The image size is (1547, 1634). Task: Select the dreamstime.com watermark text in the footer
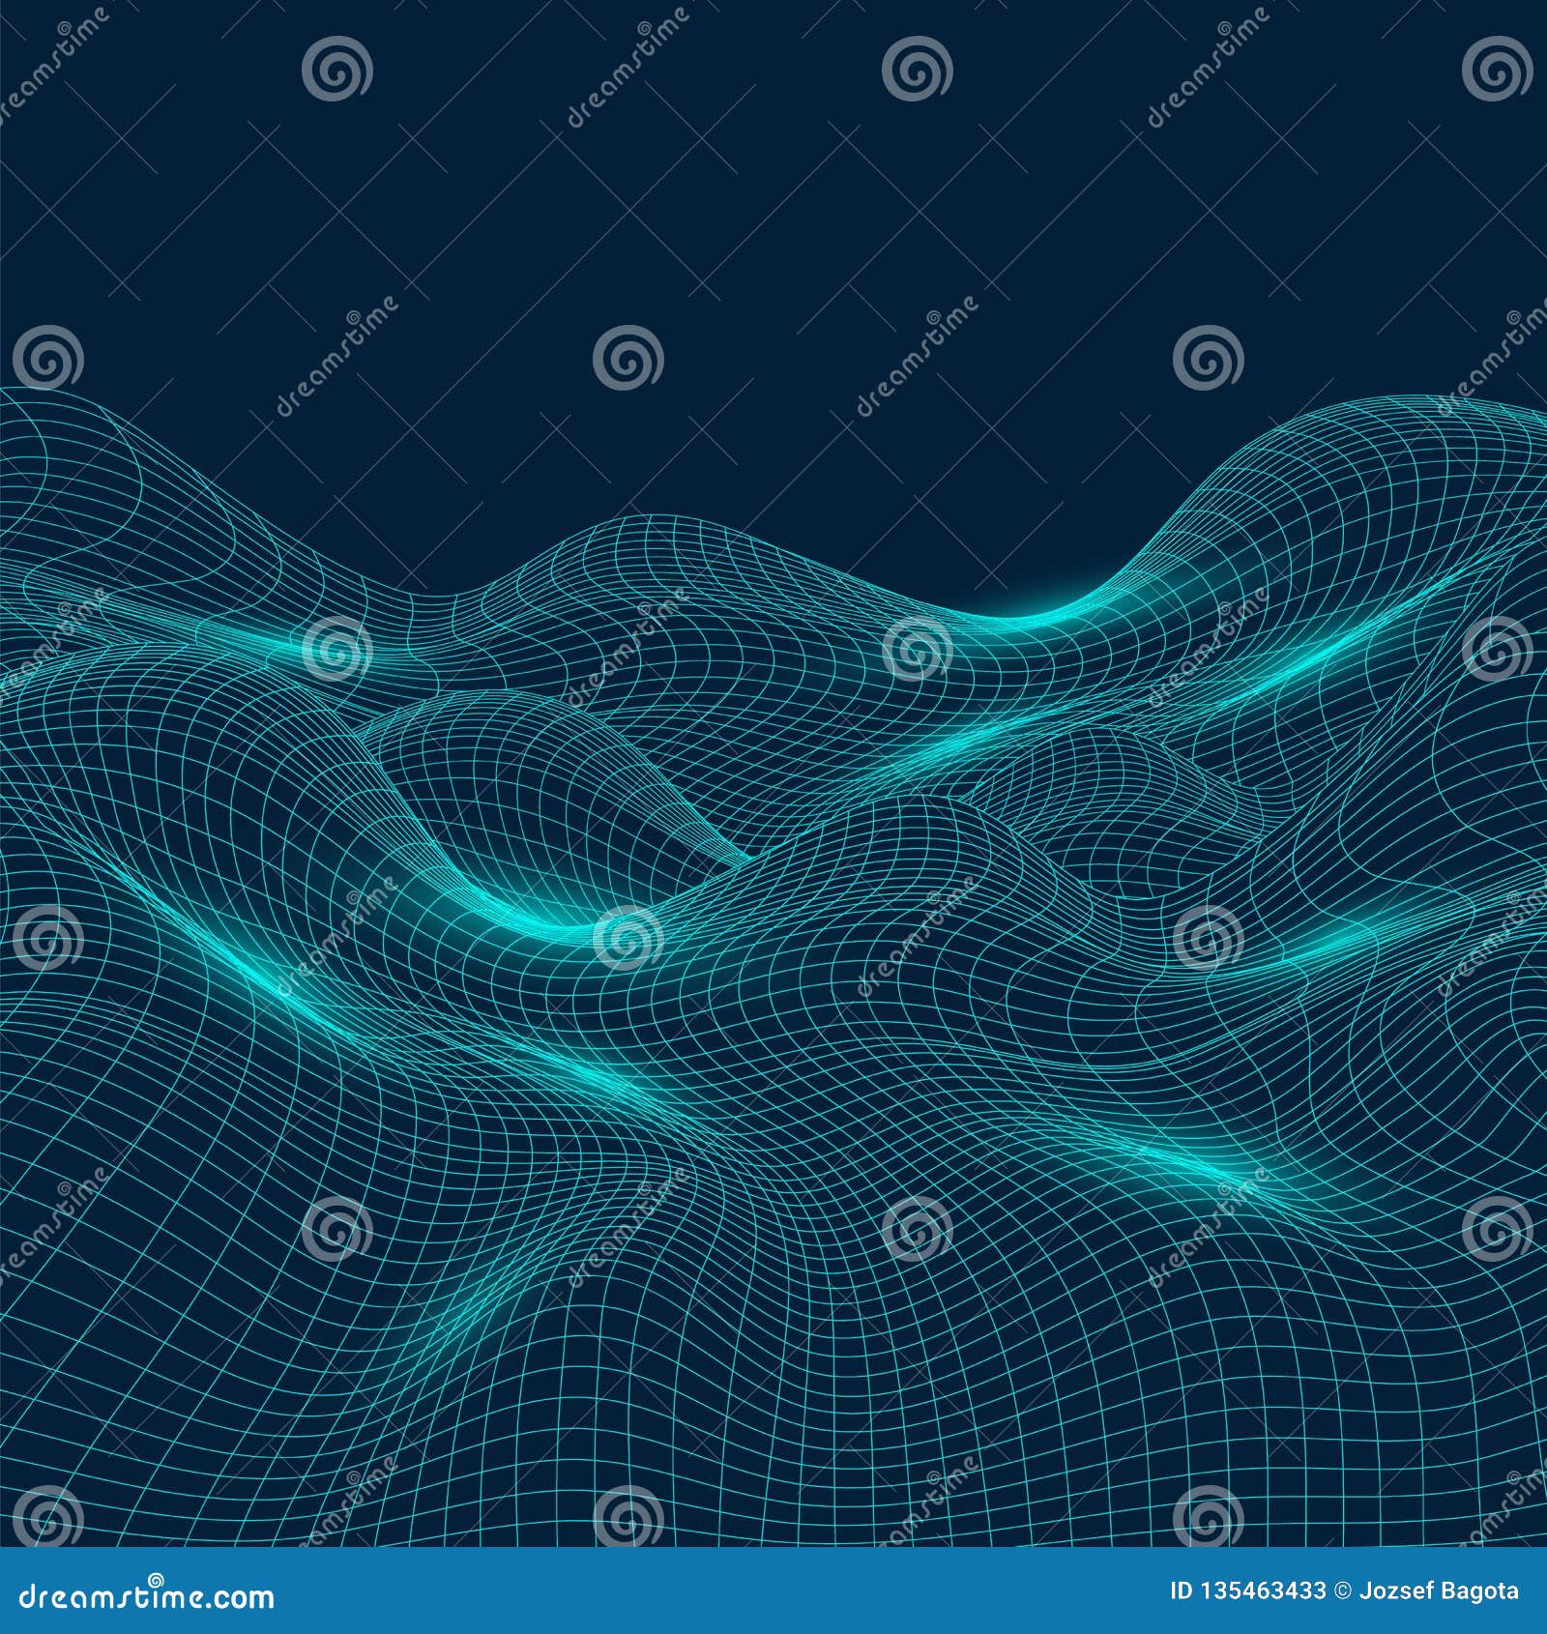click(x=145, y=1597)
